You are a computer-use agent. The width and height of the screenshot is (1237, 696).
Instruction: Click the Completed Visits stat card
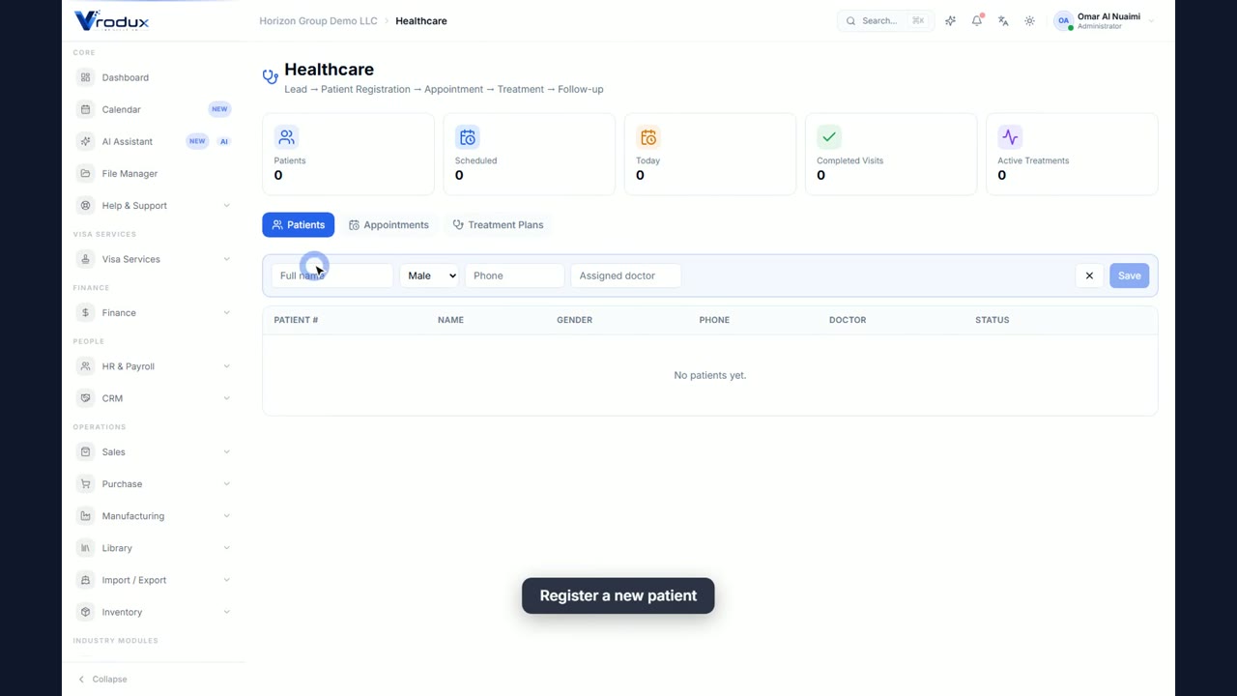[891, 155]
